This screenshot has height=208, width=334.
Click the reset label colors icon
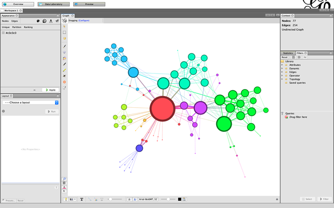tap(64, 187)
